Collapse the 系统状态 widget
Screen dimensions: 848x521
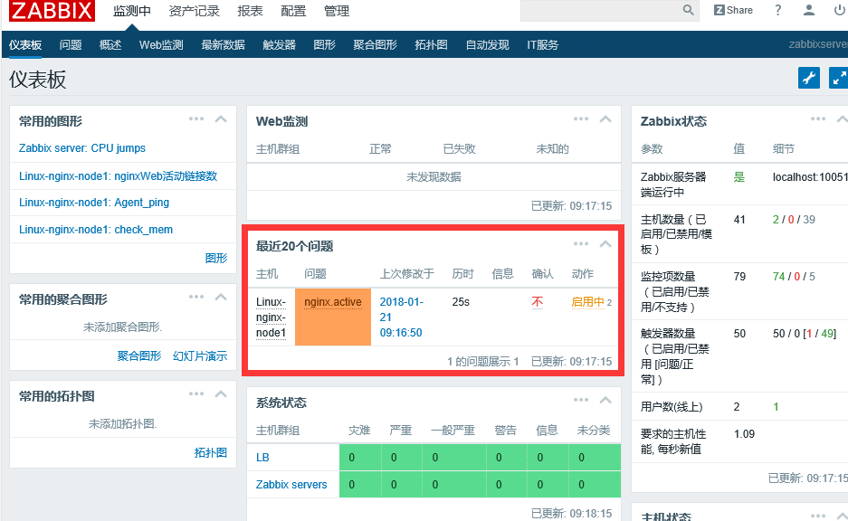coord(605,400)
